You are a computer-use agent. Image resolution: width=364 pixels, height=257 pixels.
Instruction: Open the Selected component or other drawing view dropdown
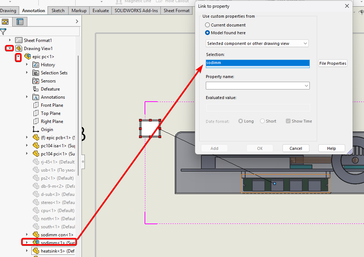(257, 43)
